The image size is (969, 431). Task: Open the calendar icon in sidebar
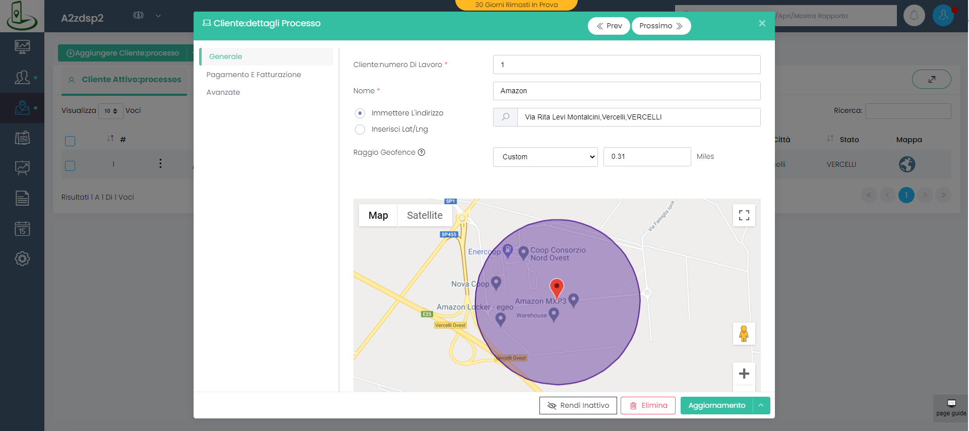pos(22,228)
